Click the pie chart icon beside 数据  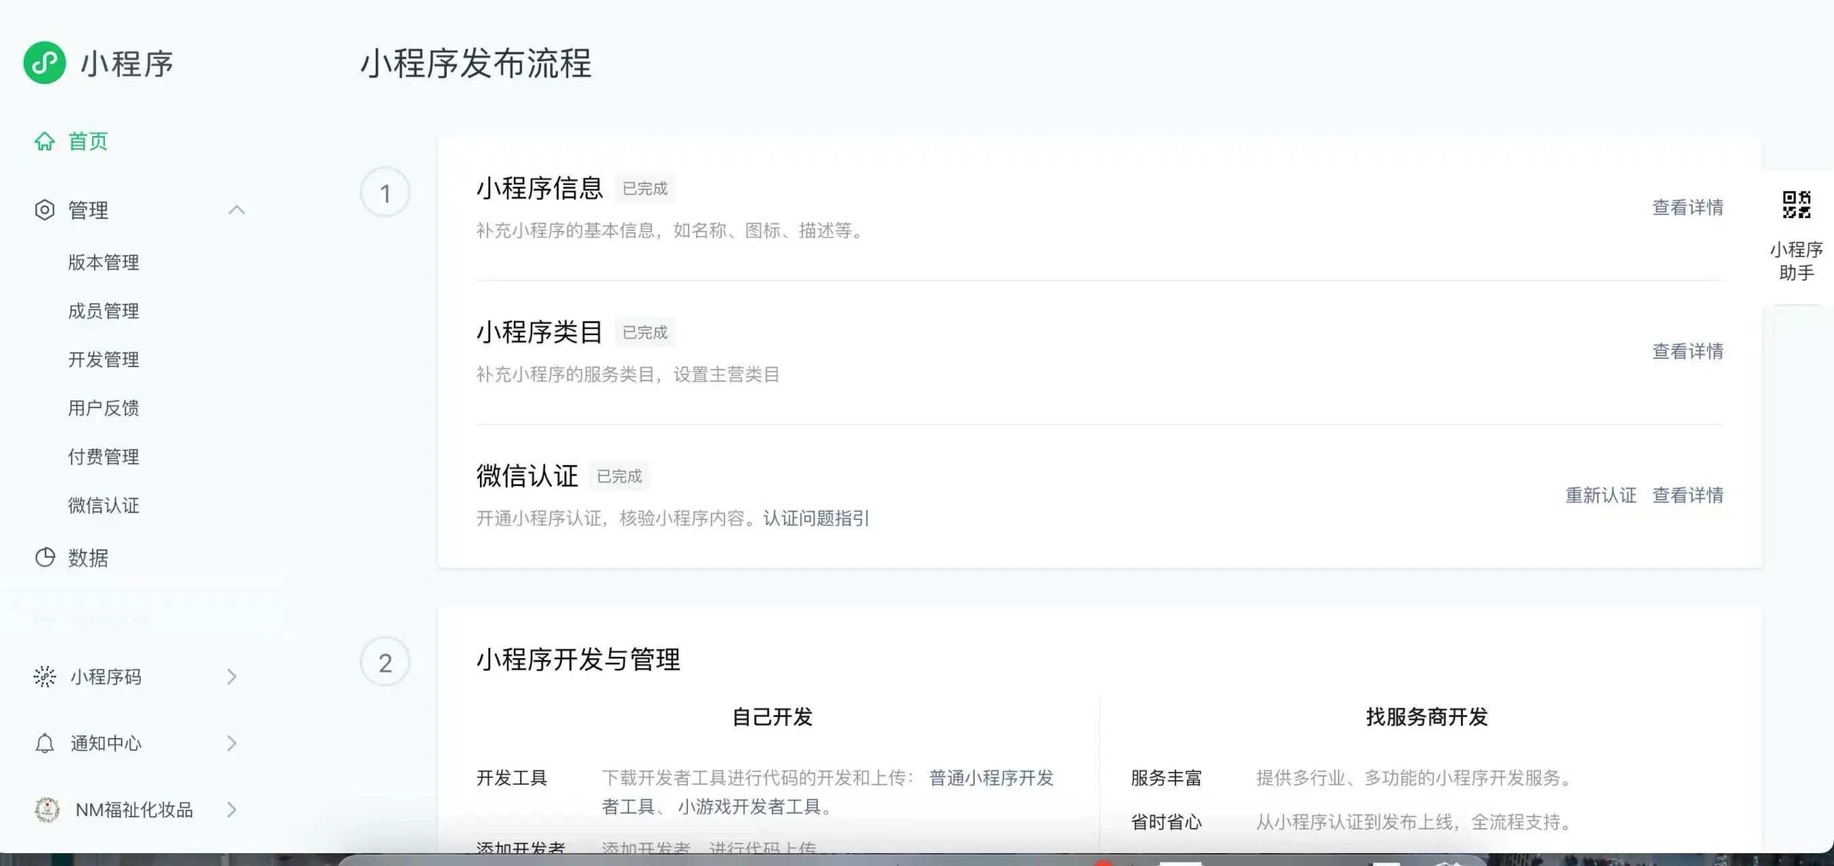point(45,557)
